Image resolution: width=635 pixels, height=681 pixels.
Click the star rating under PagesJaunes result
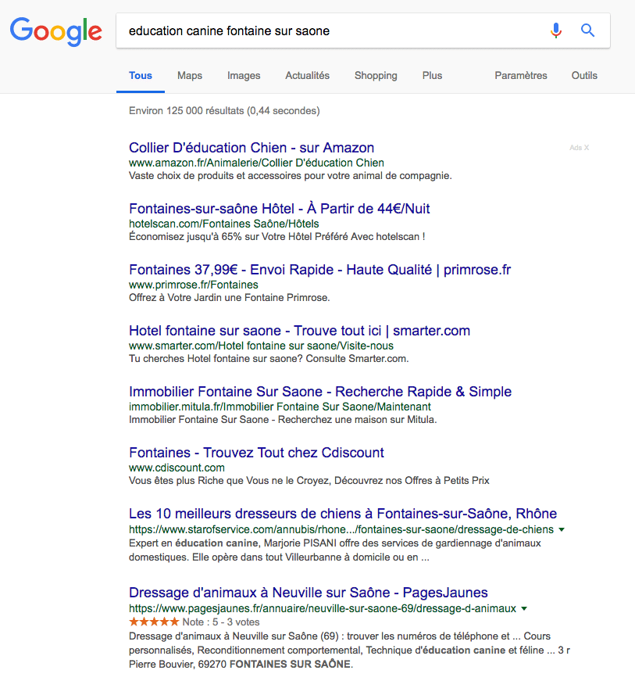pos(154,622)
